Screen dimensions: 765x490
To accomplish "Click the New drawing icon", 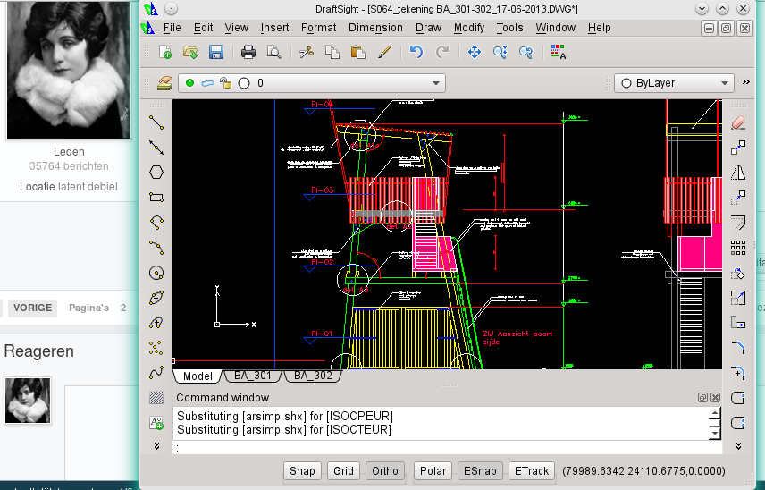I will tap(165, 52).
